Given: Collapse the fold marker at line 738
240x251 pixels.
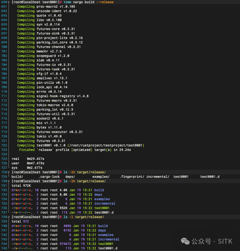Looking at the screenshot, I should tap(9, 217).
